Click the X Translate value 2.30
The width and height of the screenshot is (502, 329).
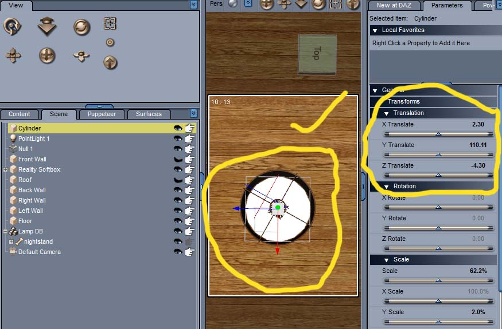click(x=478, y=124)
